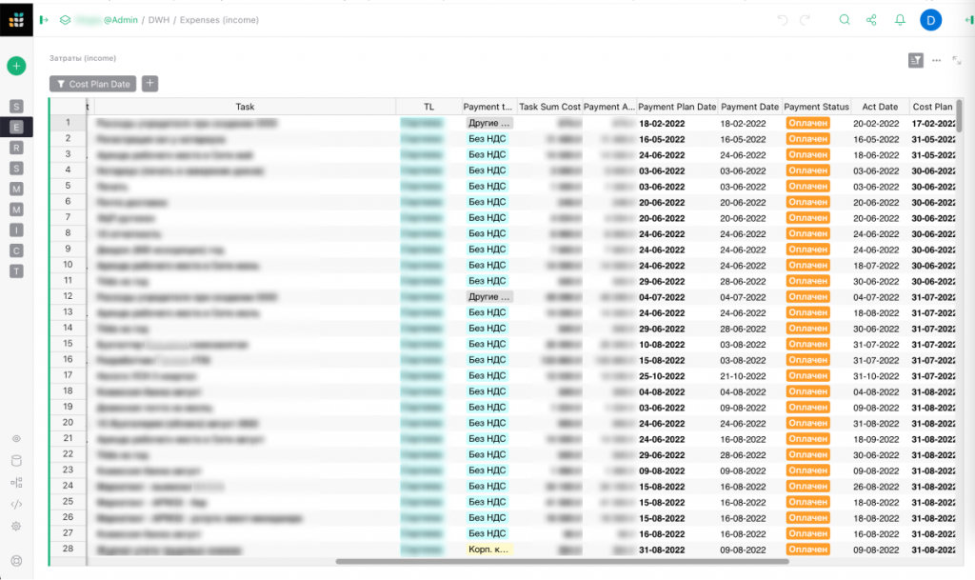The height and width of the screenshot is (580, 975).
Task: Toggle the eye visibility icon in sidebar
Action: click(x=16, y=439)
